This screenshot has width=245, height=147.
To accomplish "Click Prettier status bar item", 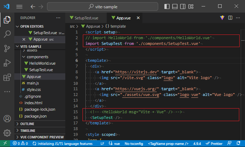I will point(214,143).
